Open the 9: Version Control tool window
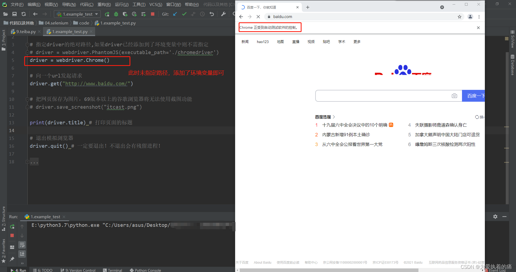This screenshot has width=516, height=272. click(x=78, y=270)
